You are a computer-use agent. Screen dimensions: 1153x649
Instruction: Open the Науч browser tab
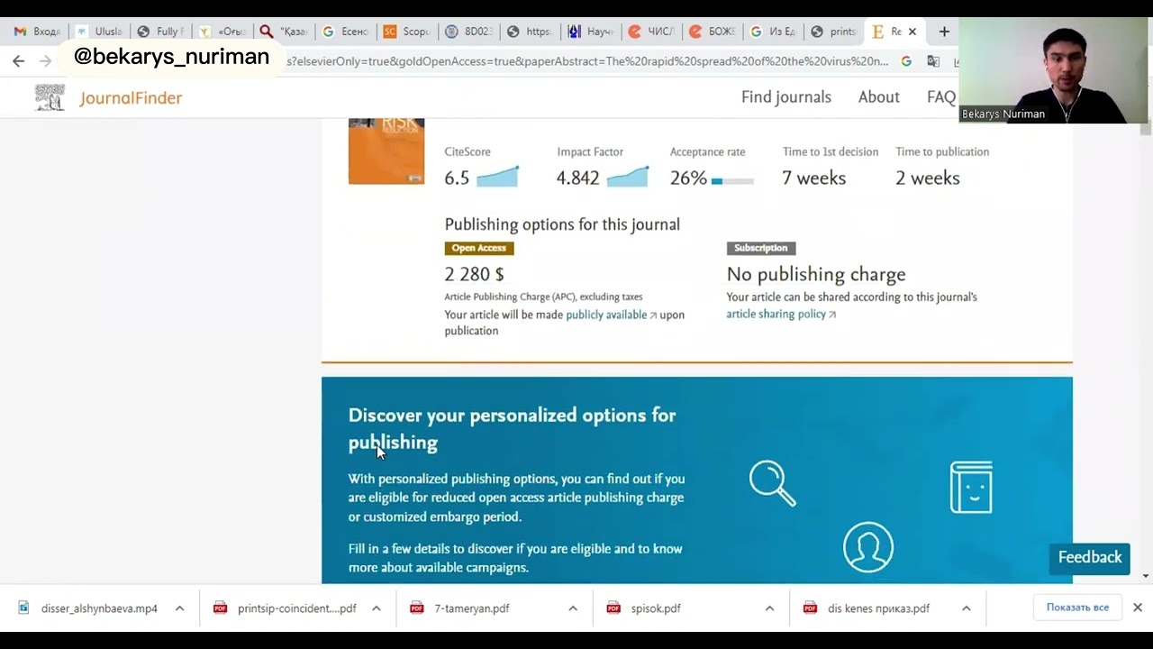click(590, 32)
